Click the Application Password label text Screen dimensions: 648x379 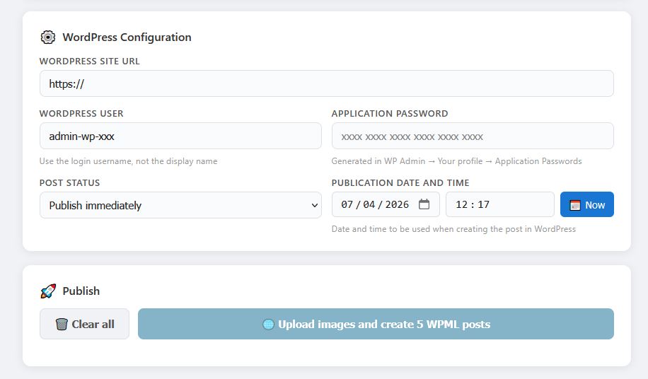click(390, 113)
